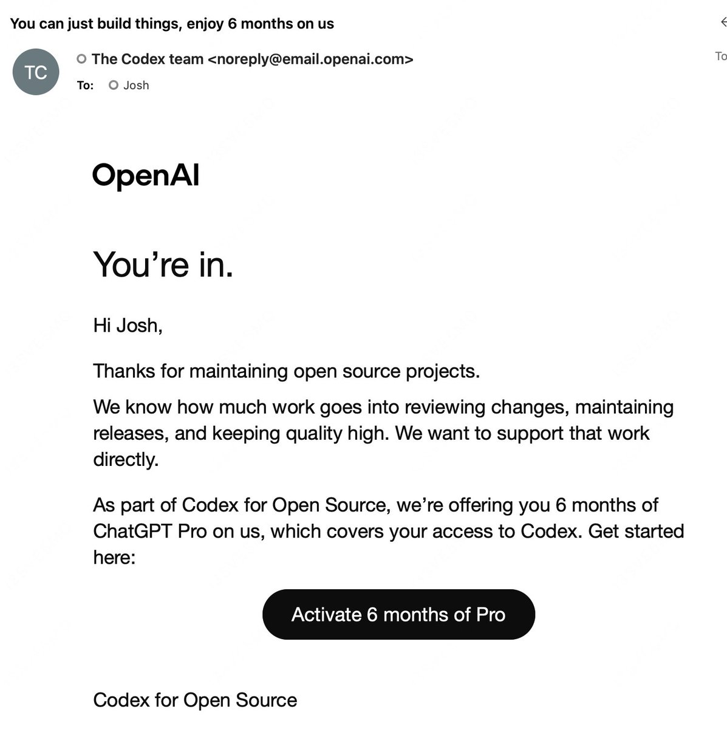Activate 6 months of Pro
Screen dimensions: 727x729
(398, 614)
